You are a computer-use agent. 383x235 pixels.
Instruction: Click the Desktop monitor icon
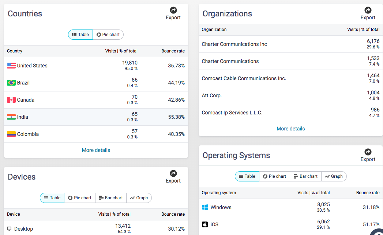click(9, 229)
